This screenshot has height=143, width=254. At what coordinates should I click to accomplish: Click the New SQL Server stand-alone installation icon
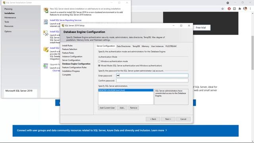pos(46,10)
